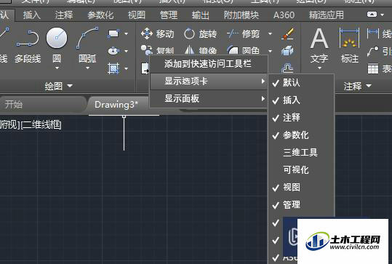
Task: Uncheck the 管理 tab option
Action: pos(301,205)
